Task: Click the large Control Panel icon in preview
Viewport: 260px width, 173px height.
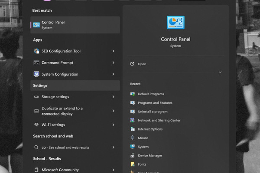Action: point(175,22)
